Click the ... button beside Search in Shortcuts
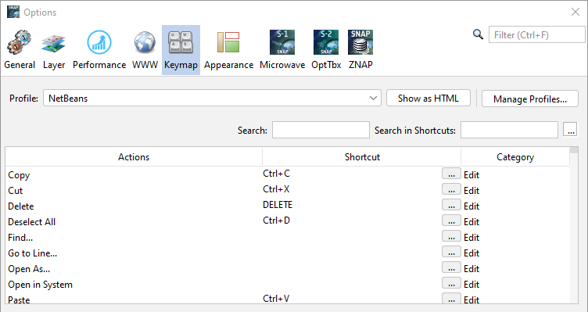Image resolution: width=588 pixels, height=312 pixels. coord(570,130)
